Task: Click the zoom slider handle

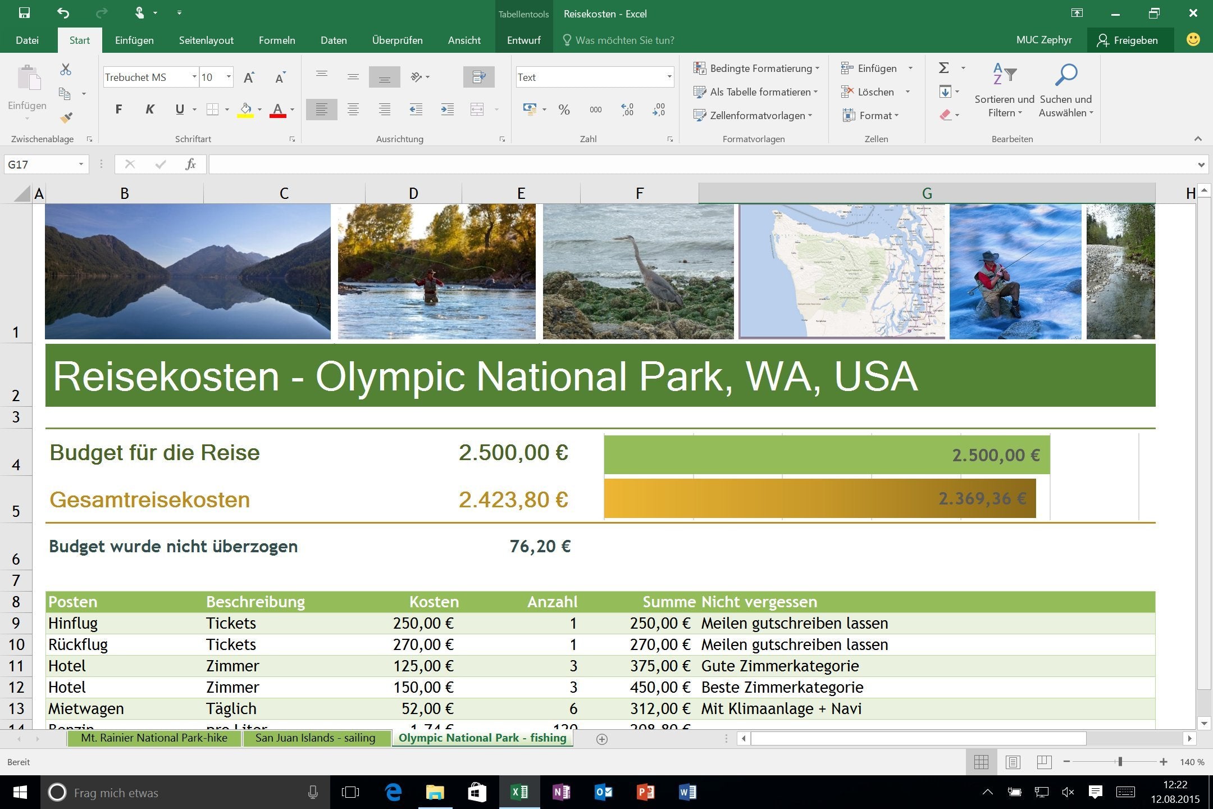Action: click(x=1120, y=762)
